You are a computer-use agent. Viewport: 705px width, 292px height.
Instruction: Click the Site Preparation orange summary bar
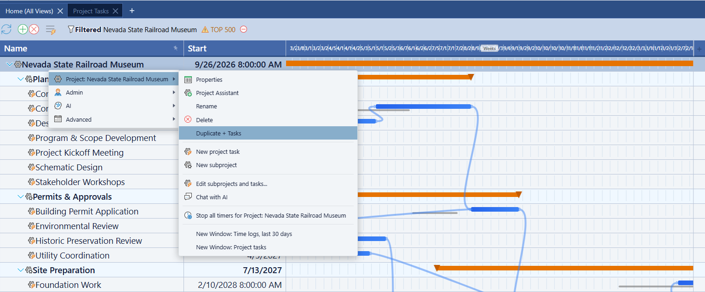[x=563, y=268]
